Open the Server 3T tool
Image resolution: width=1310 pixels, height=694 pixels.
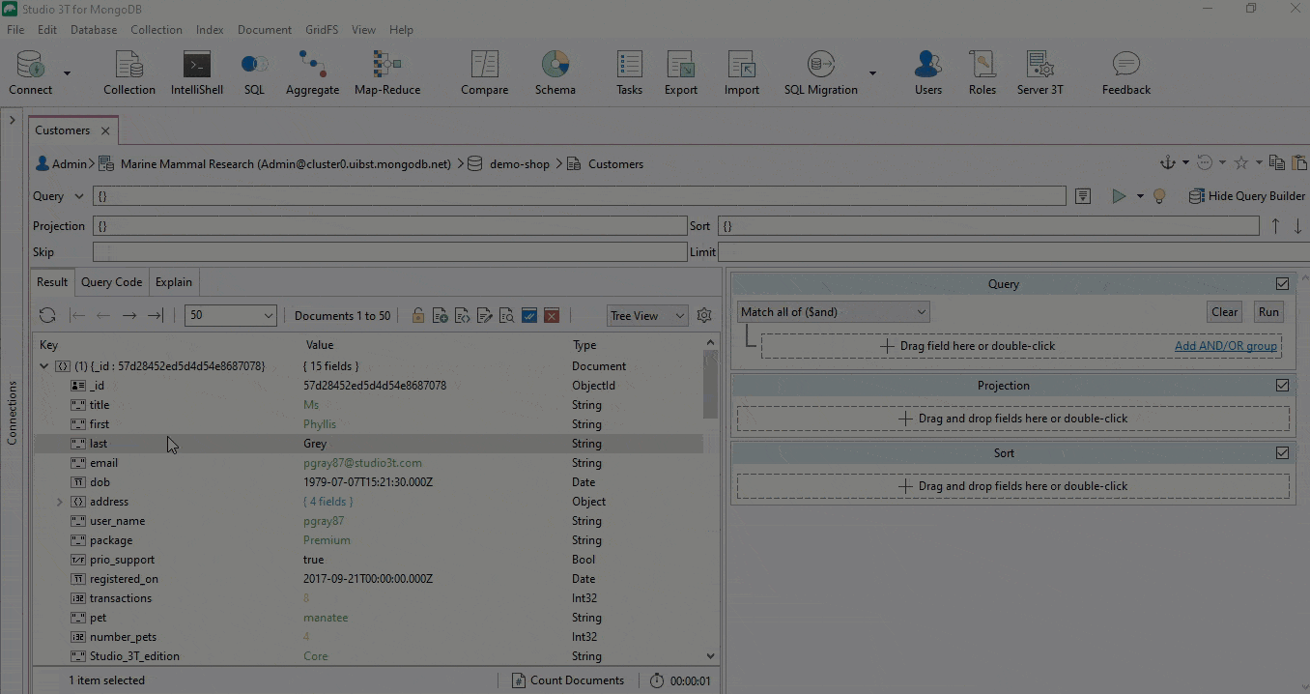point(1040,73)
